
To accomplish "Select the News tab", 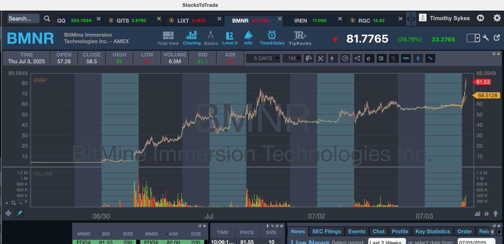I will point(298,231).
